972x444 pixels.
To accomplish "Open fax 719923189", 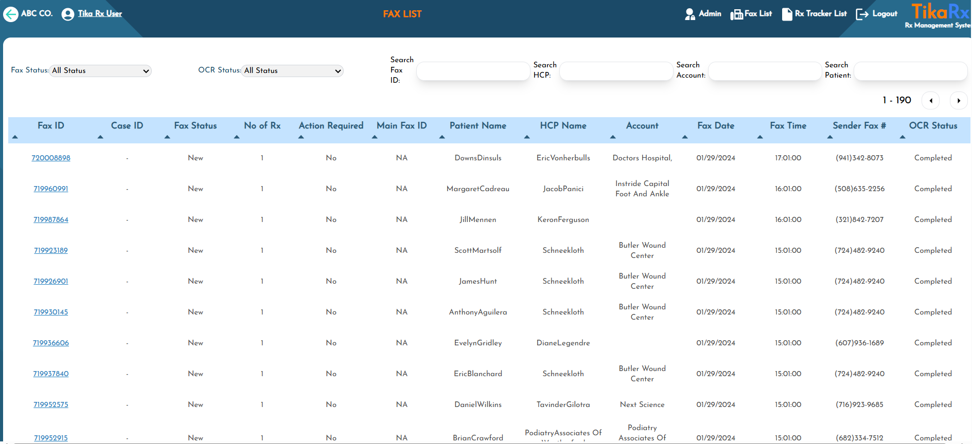I will pyautogui.click(x=51, y=250).
